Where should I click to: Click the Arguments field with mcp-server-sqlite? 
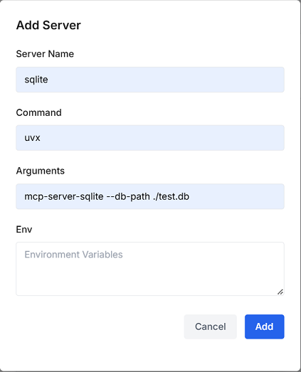pyautogui.click(x=150, y=196)
